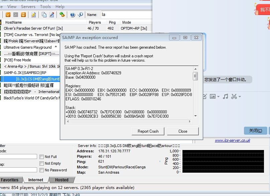Open dropdown arrow next to scissors icon
This screenshot has width=270, height=196.
click(x=240, y=97)
